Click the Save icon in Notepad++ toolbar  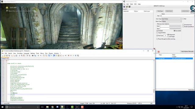[7, 56]
